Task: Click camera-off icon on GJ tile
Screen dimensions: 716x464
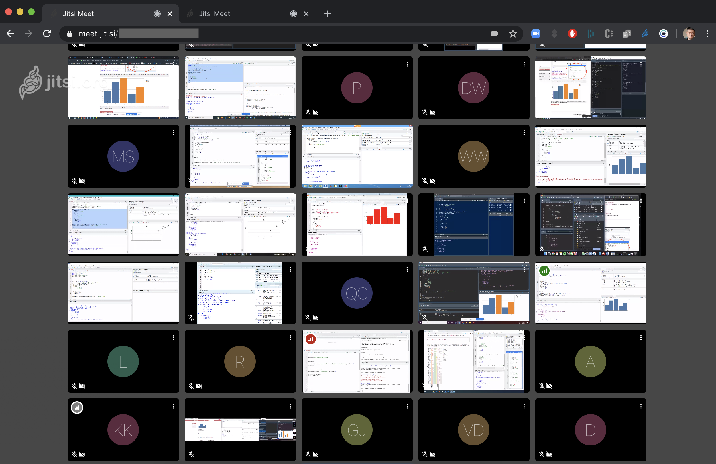Action: point(316,454)
